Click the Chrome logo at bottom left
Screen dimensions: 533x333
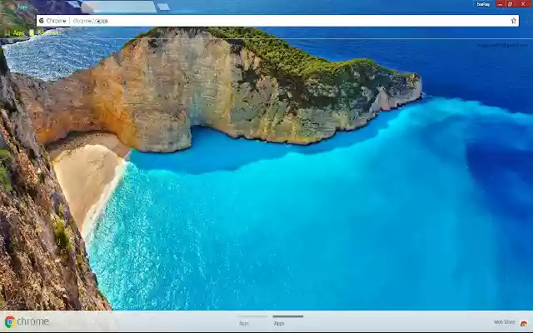(27, 321)
